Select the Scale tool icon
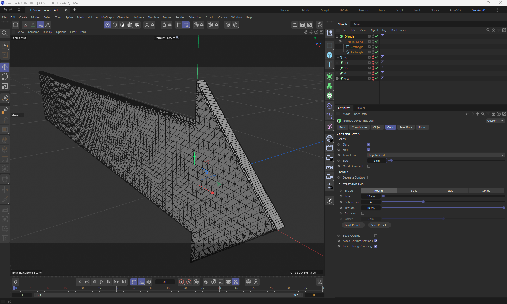 pos(5,86)
